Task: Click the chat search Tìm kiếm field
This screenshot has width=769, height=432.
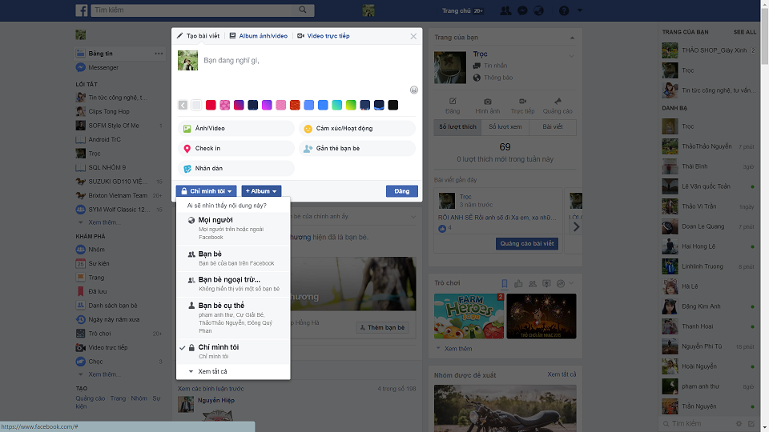Action: [696, 424]
